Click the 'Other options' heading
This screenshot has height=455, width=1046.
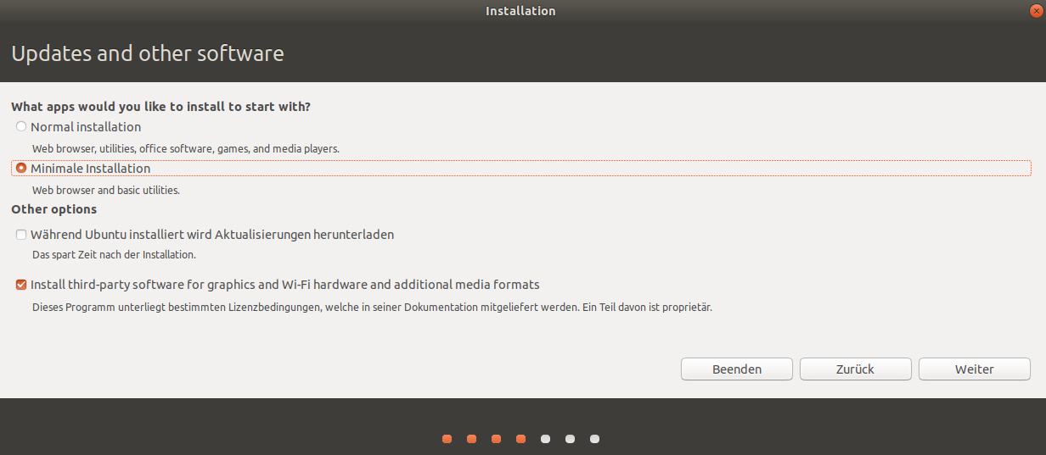(54, 209)
